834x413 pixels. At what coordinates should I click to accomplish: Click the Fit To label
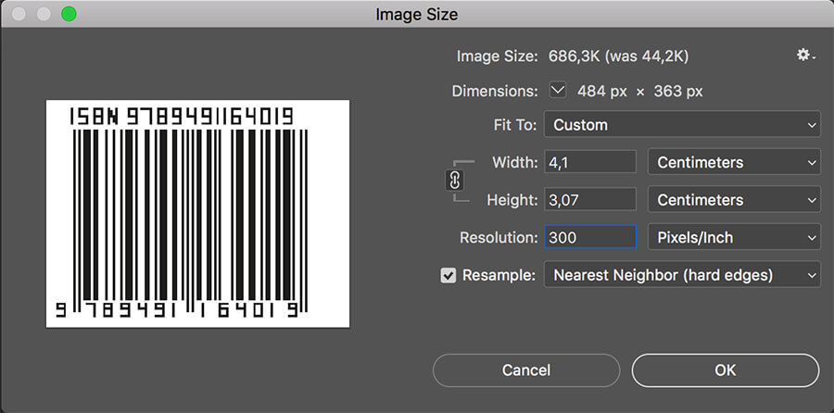[515, 125]
